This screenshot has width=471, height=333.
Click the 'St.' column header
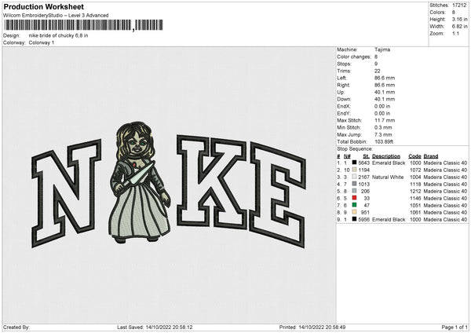366,156
